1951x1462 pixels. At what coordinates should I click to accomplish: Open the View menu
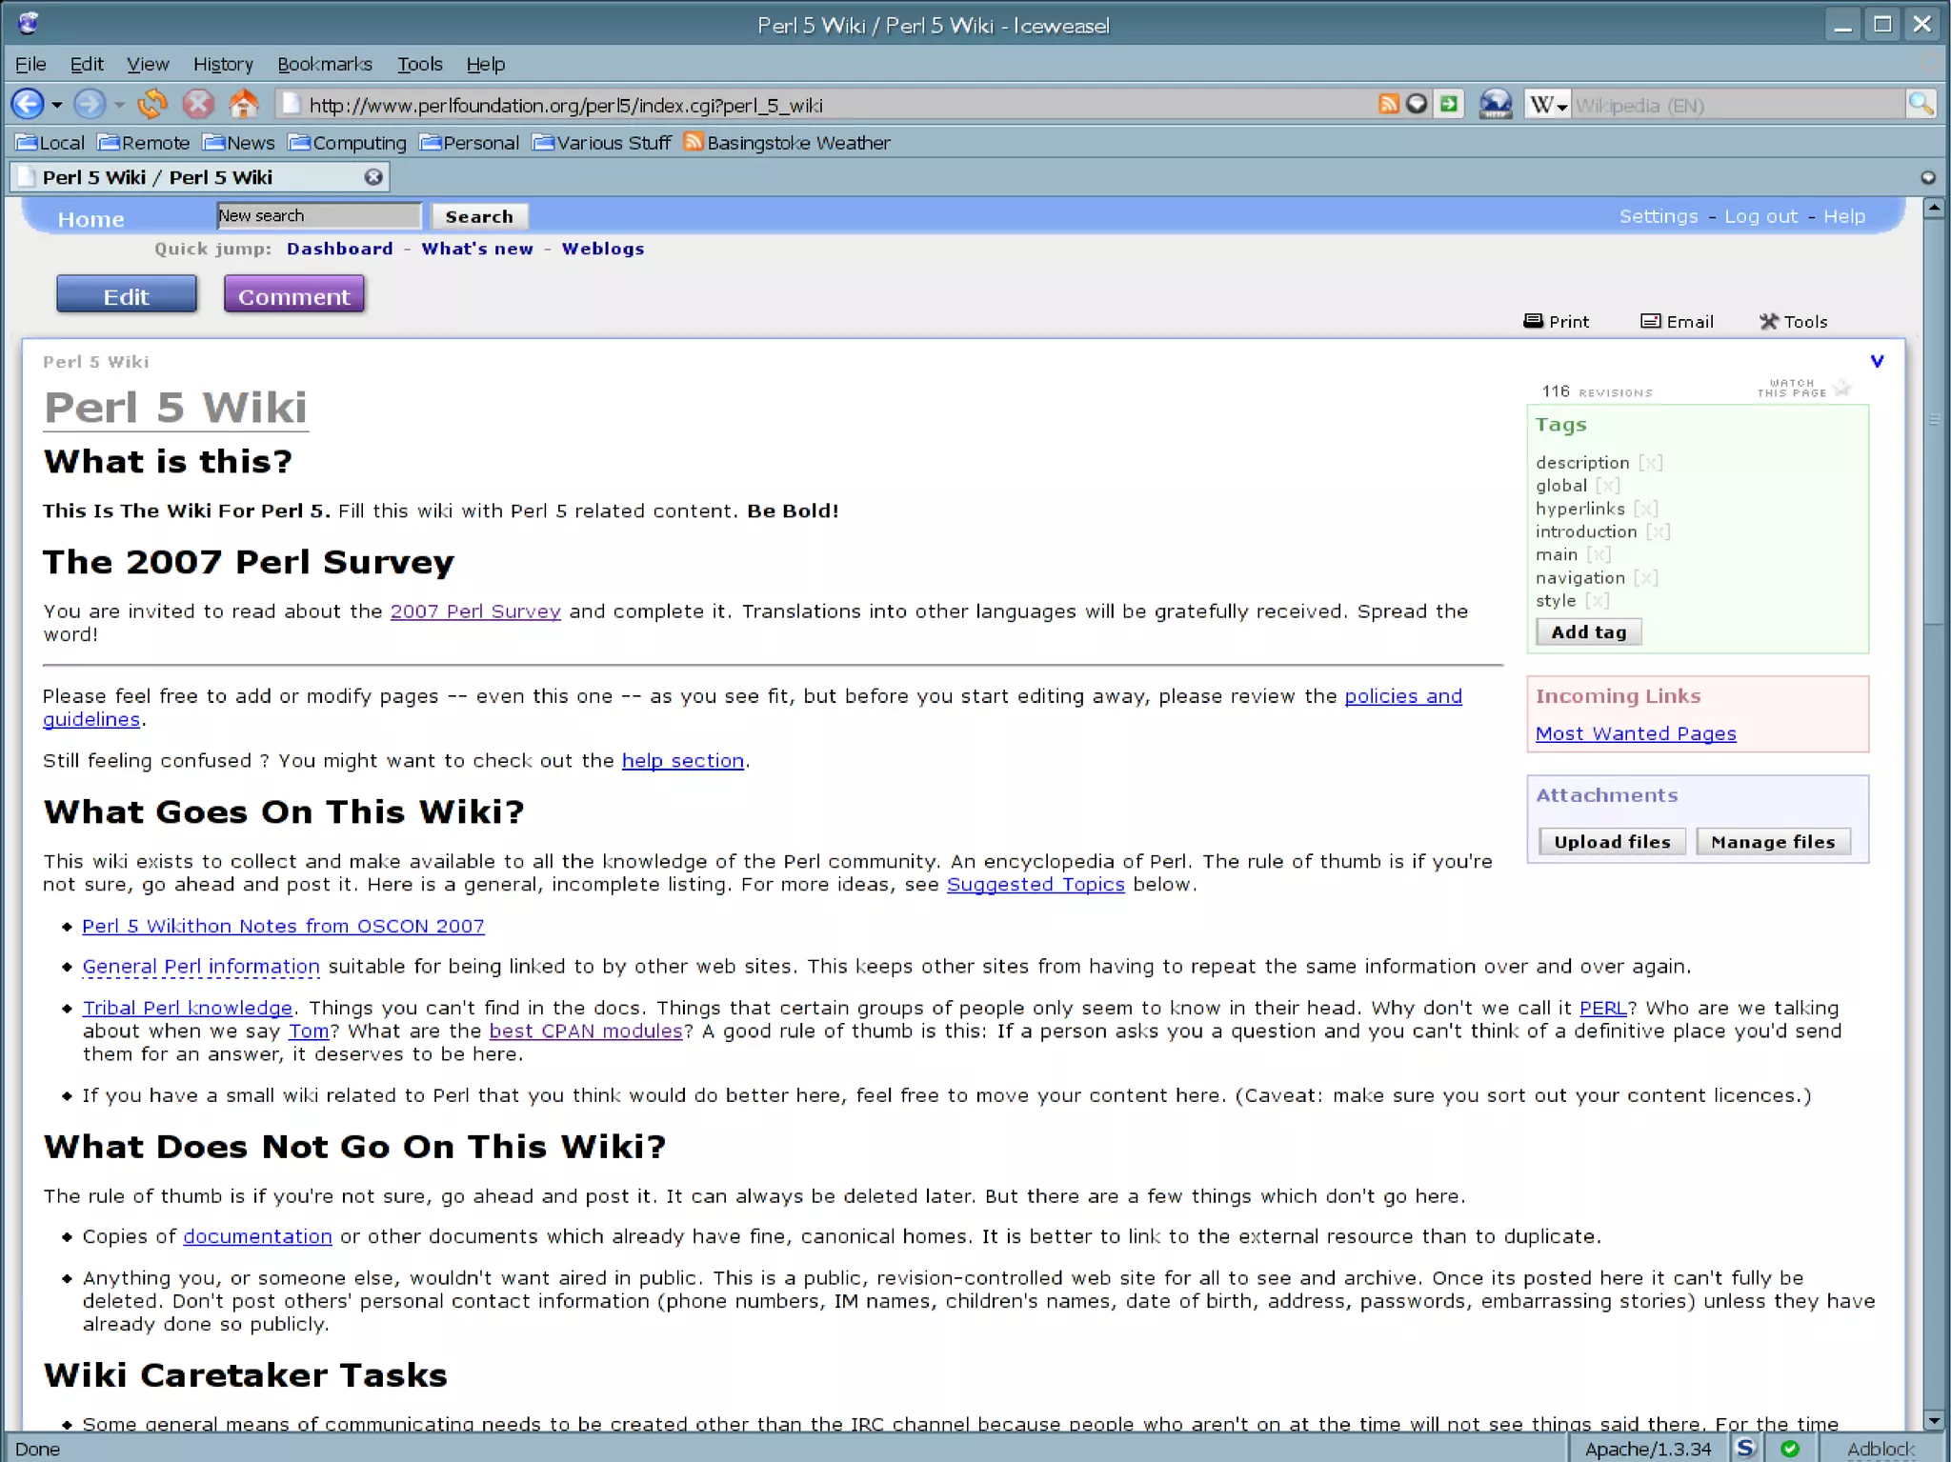[x=148, y=64]
